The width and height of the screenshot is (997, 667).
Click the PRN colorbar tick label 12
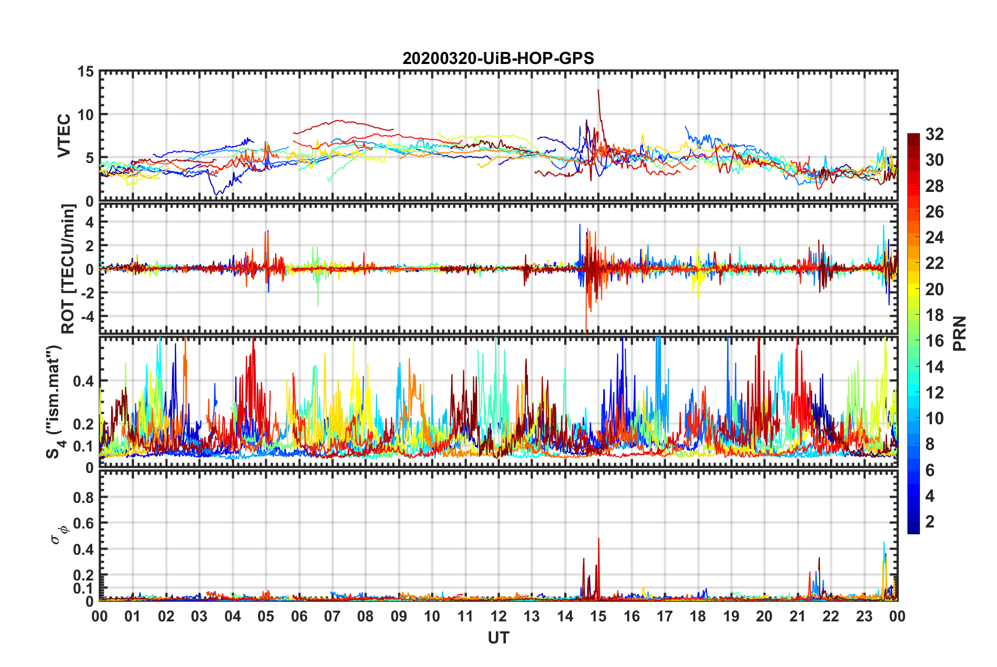[934, 393]
